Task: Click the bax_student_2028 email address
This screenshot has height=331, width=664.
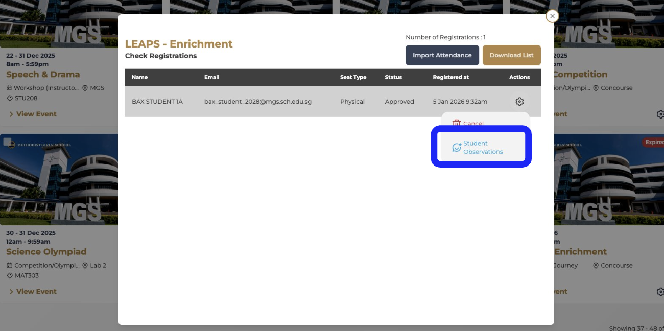Action: click(x=257, y=102)
